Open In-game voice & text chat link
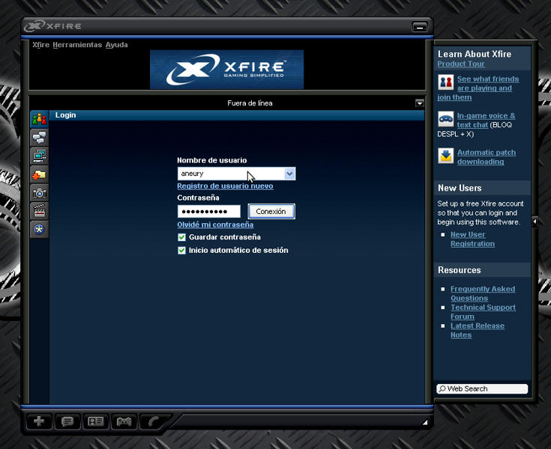This screenshot has width=551, height=449. click(486, 120)
